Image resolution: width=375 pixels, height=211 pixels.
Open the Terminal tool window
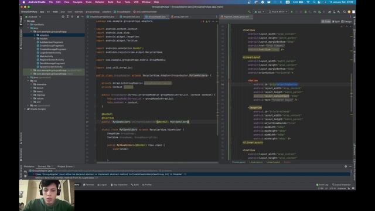click(x=88, y=185)
